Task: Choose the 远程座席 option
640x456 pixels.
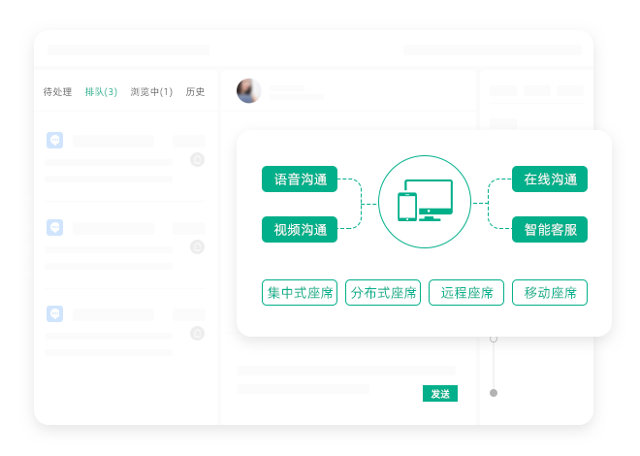Action: (466, 293)
